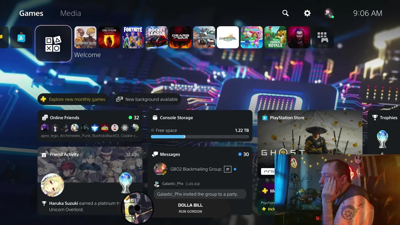Image resolution: width=400 pixels, height=225 pixels.
Task: Click the 1d ago activity timestamp
Action: (x=132, y=154)
